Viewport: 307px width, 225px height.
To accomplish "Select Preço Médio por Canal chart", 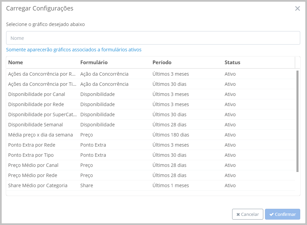I will click(x=33, y=165).
